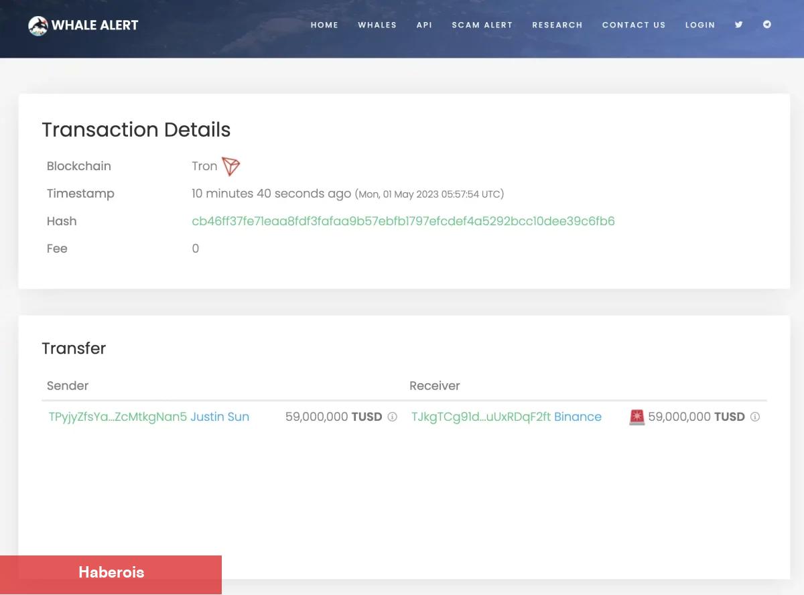Open the Telegram icon link
This screenshot has height=595, width=804.
point(767,25)
